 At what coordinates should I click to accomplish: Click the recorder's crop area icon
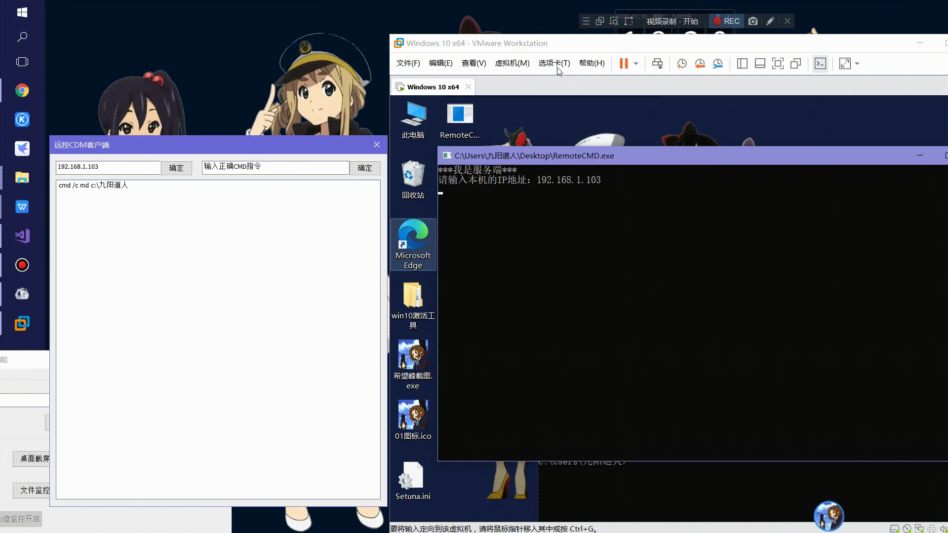[628, 21]
